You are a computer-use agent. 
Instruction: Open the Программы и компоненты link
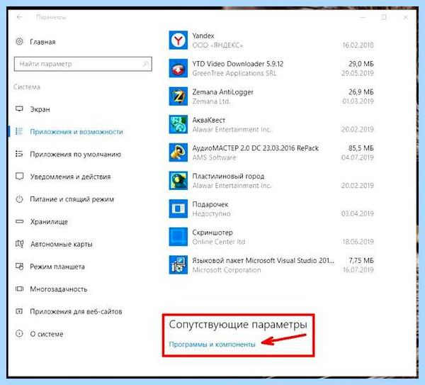coord(212,345)
